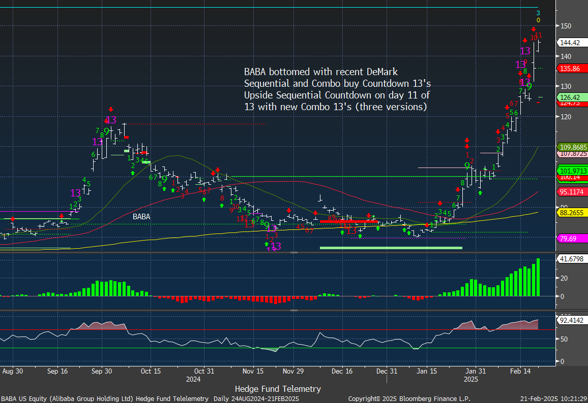
Task: Click the Aug 30 date label
Action: pos(12,371)
